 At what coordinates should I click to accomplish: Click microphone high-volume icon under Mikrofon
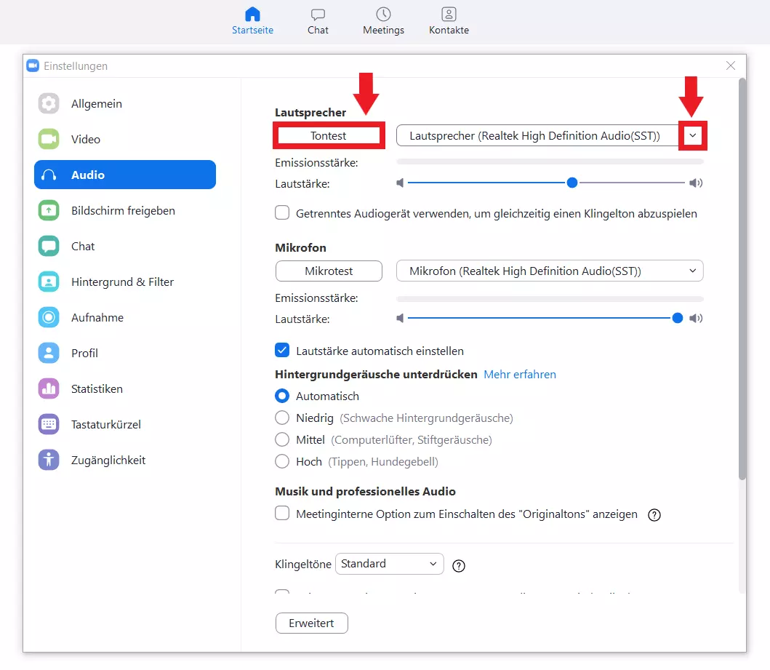coord(695,319)
